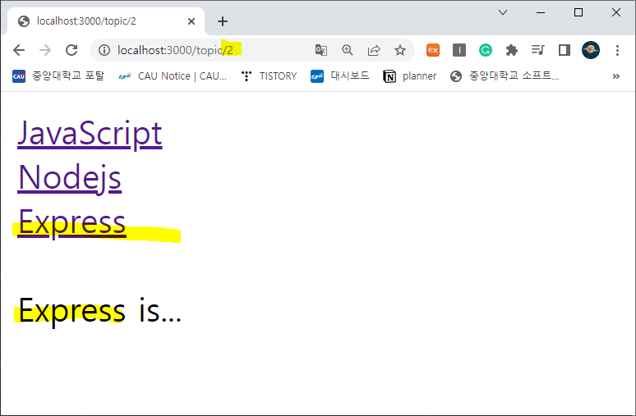The height and width of the screenshot is (416, 636).
Task: Click the forward navigation arrow
Action: coord(45,50)
